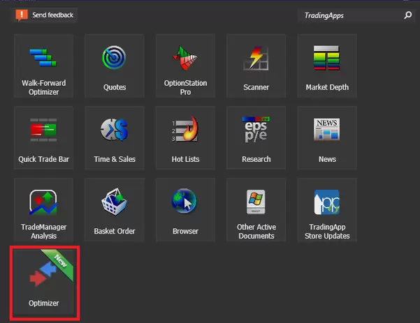The height and width of the screenshot is (323, 420).
Task: Launch the Scanner app
Action: point(256,66)
